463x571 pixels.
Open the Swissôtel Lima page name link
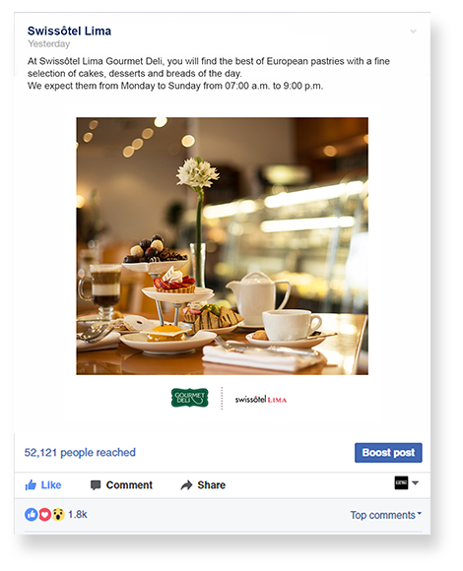[69, 31]
